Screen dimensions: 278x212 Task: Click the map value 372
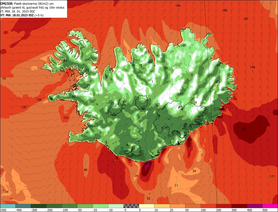pos(164,149)
